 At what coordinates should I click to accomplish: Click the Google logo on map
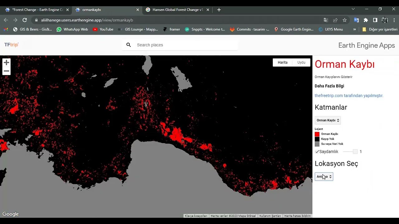pyautogui.click(x=11, y=214)
